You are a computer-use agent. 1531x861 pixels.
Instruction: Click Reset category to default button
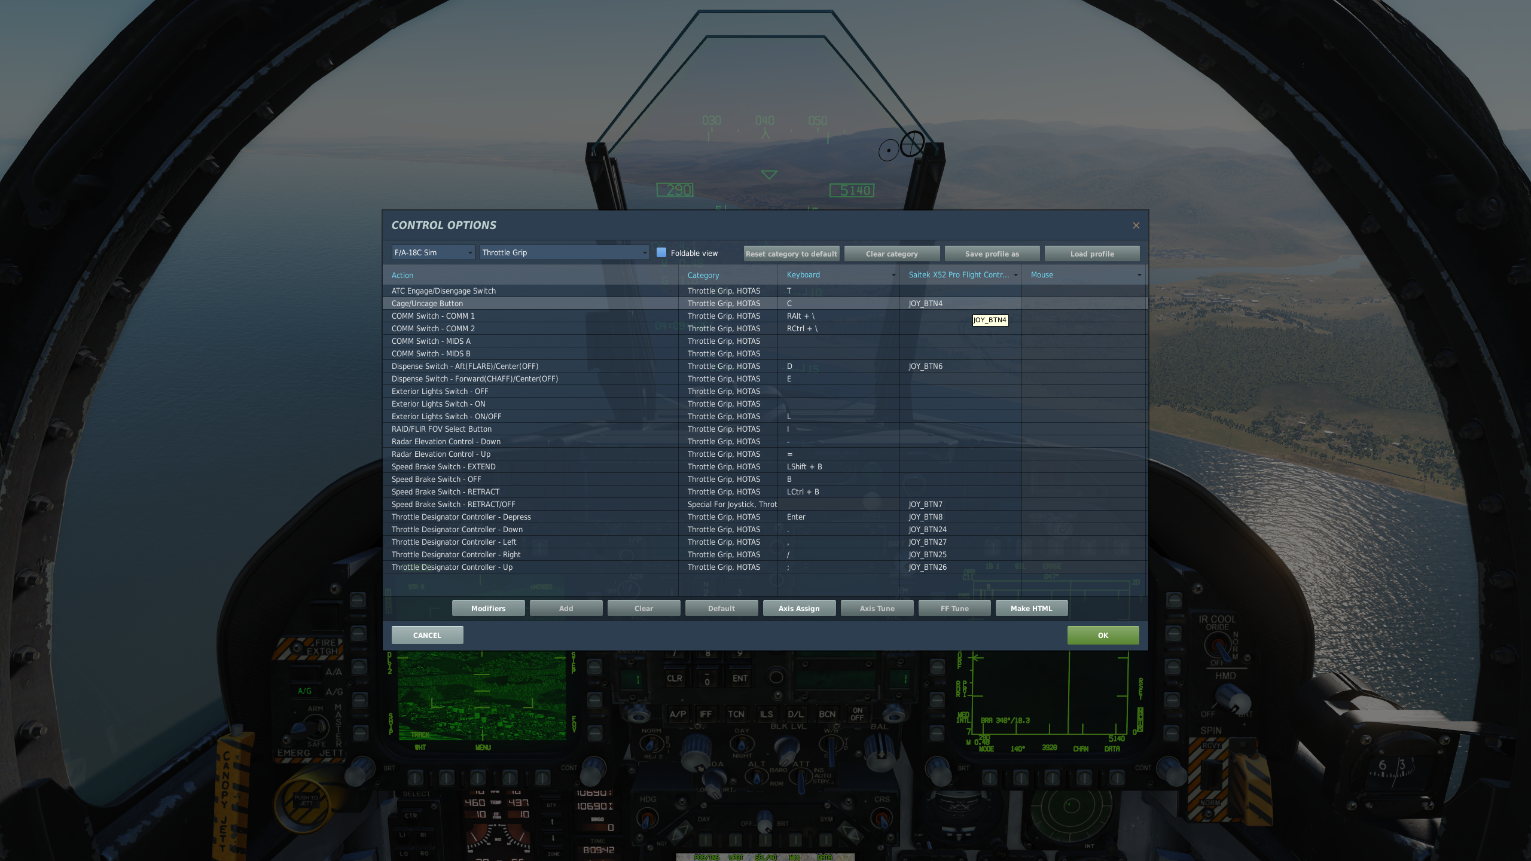click(x=791, y=254)
